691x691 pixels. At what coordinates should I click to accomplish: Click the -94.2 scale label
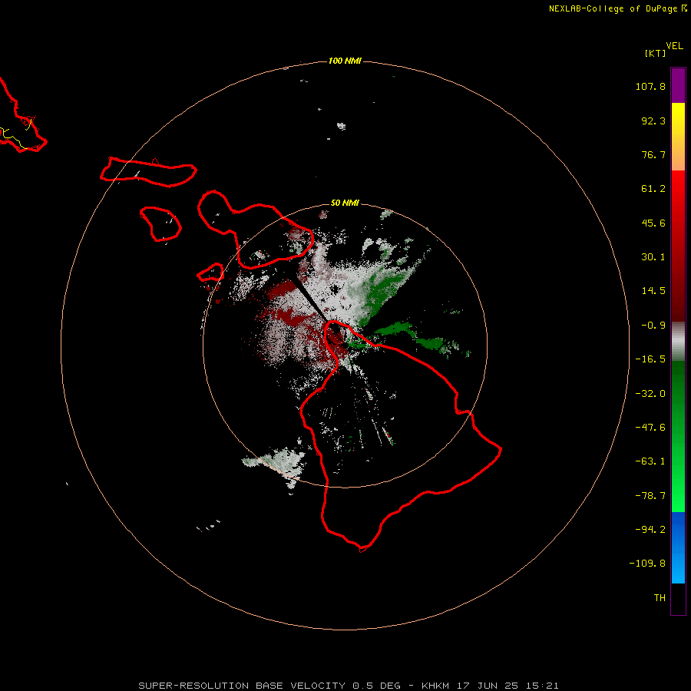(x=650, y=530)
